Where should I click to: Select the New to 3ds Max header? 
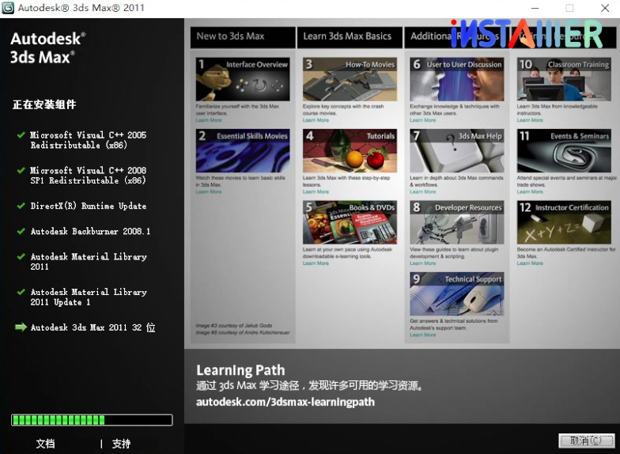coord(243,36)
